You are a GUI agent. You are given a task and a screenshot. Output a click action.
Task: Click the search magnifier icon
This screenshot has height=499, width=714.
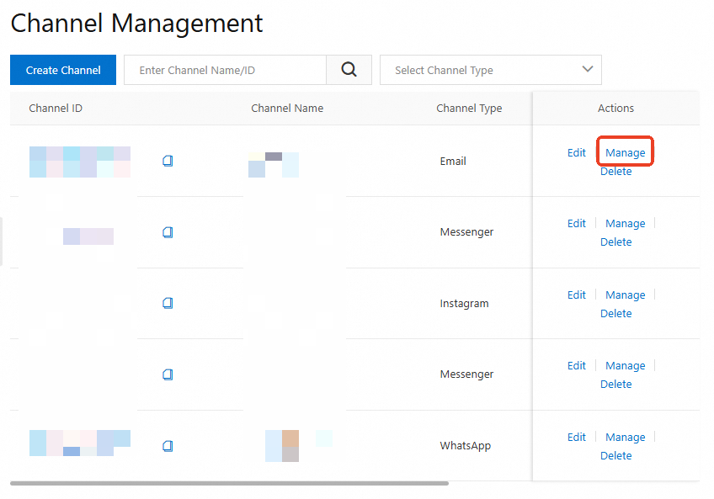[349, 70]
